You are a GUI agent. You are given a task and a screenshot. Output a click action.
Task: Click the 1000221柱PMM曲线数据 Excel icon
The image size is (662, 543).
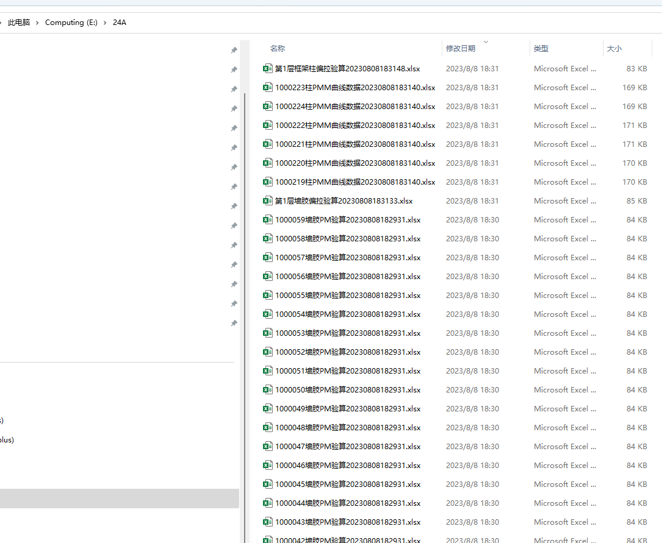pos(267,144)
